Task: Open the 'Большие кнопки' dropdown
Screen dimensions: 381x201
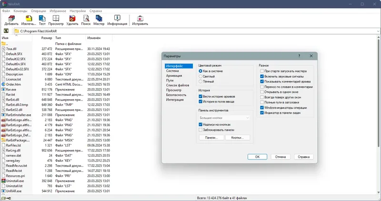Action: 224,118
